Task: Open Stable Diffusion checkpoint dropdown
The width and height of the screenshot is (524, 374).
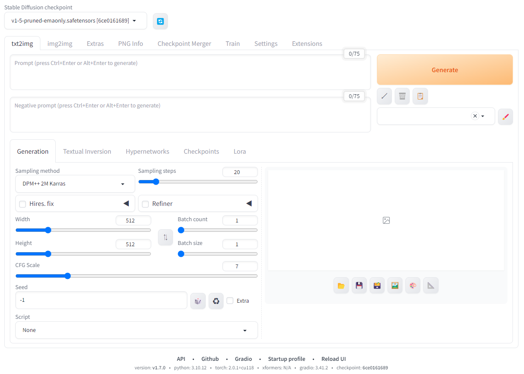Action: click(x=75, y=21)
